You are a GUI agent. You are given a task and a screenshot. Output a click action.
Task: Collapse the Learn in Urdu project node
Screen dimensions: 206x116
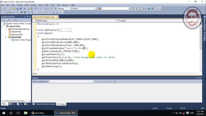pos(3,26)
